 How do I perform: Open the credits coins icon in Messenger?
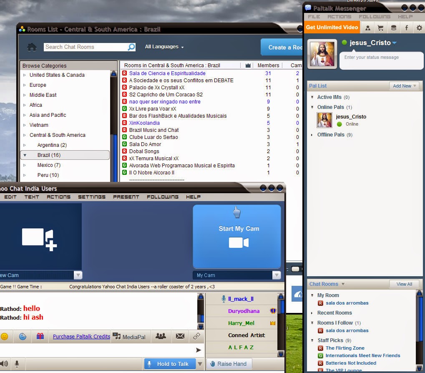click(394, 28)
